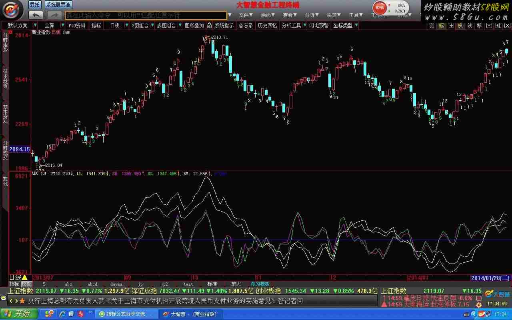Screen dimensions: 512x320
Task: Open the 分析 menu
Action: pyautogui.click(x=312, y=15)
